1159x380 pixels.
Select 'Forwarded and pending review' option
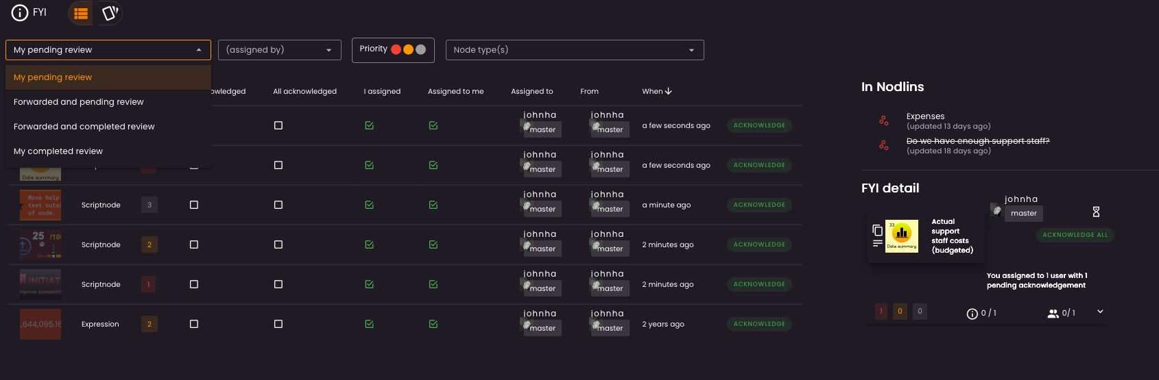click(79, 102)
